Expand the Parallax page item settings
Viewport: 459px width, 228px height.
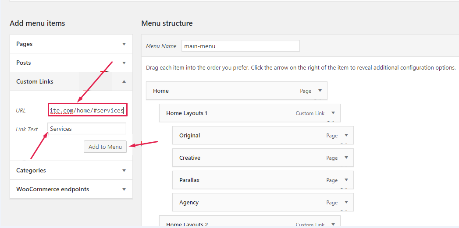[346, 180]
